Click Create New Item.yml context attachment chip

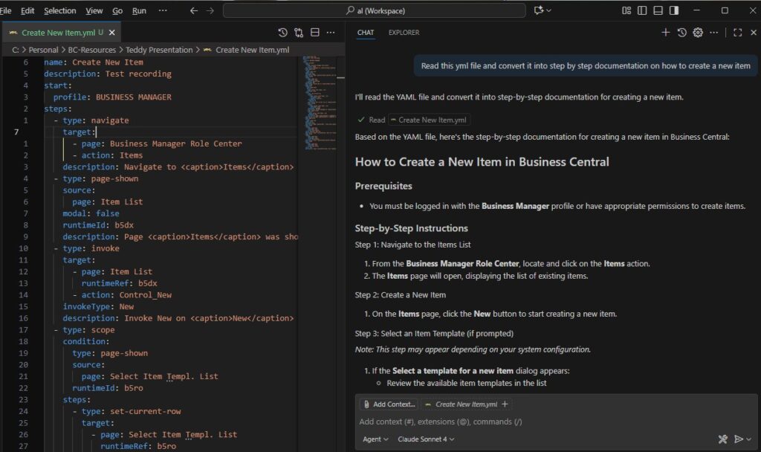466,404
